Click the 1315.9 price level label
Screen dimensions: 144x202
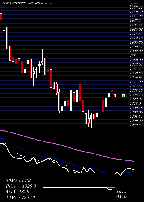click(x=135, y=104)
